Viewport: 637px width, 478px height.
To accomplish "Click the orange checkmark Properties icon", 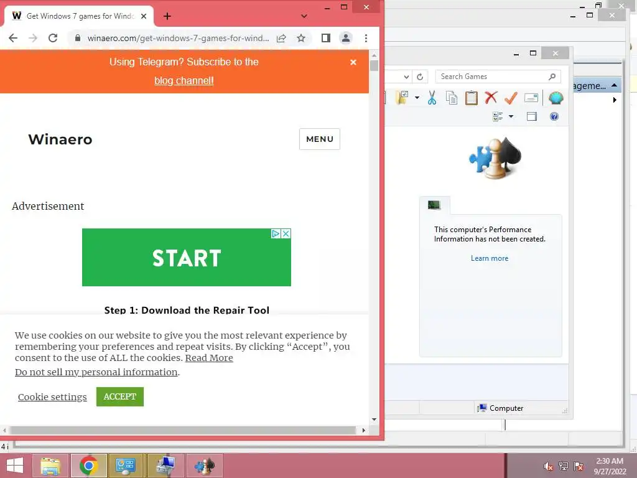I will [511, 98].
